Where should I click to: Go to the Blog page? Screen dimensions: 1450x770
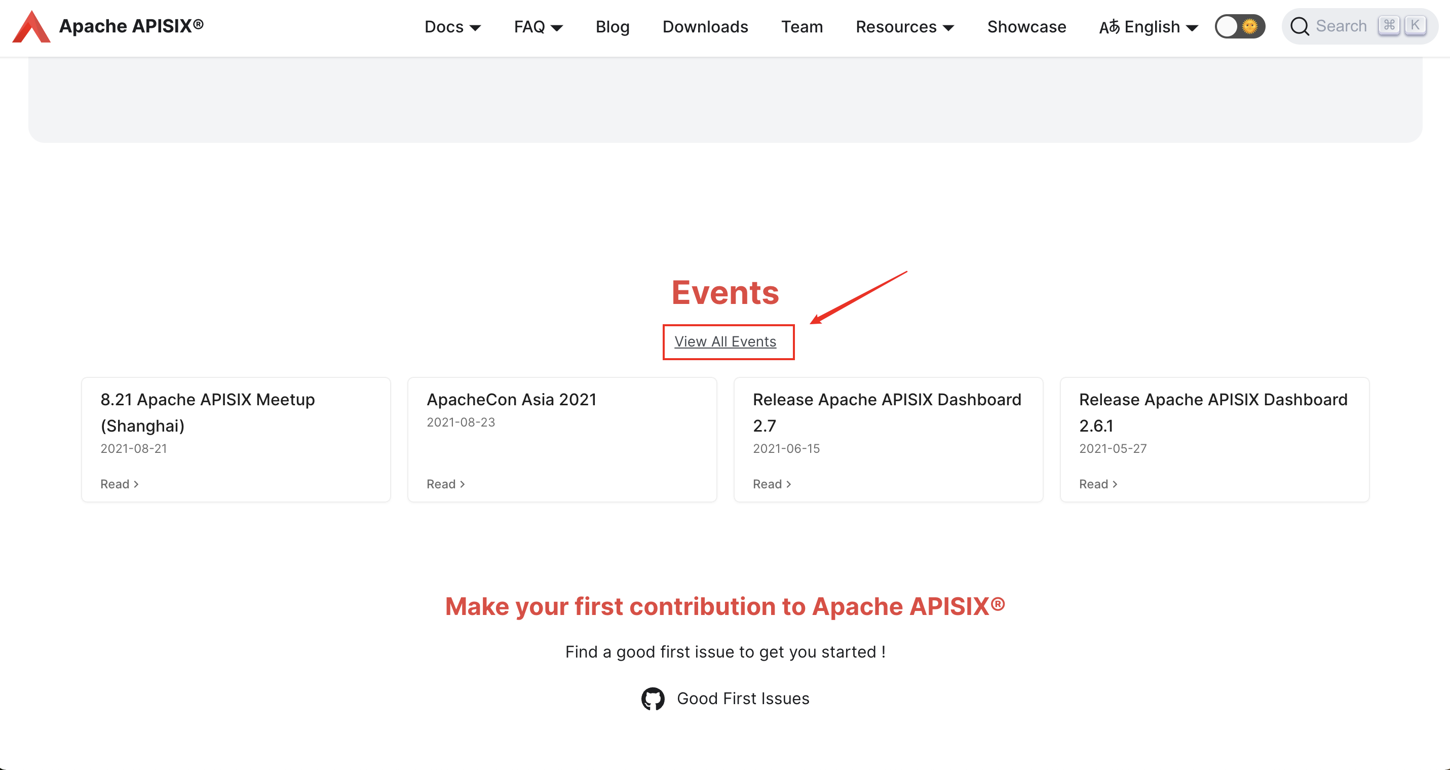pyautogui.click(x=613, y=27)
